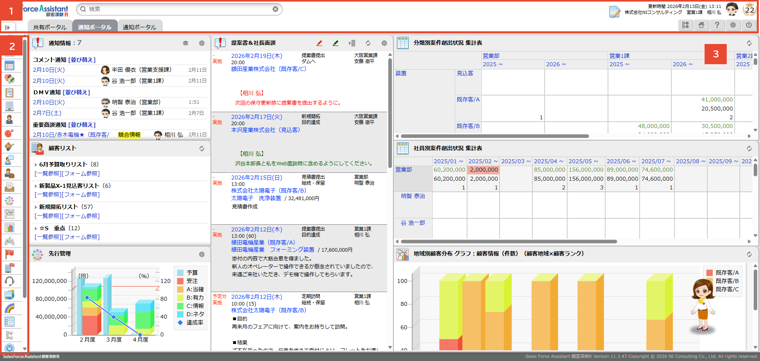
Task: Toggle the stacked layers icon in 通知情報 header
Action: point(185,43)
